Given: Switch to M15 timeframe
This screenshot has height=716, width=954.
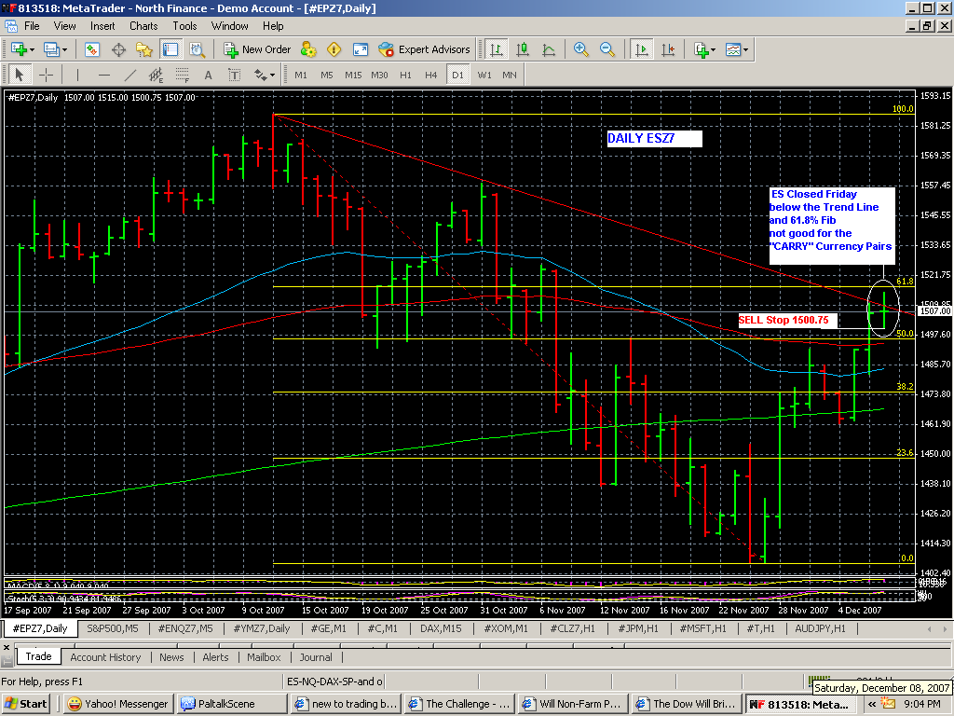Looking at the screenshot, I should (353, 75).
